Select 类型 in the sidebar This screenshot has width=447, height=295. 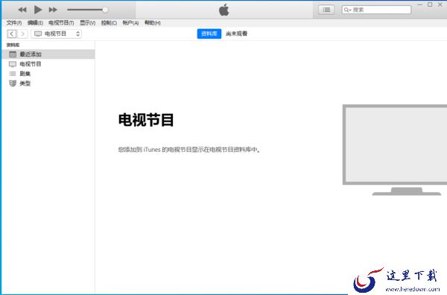(48, 83)
